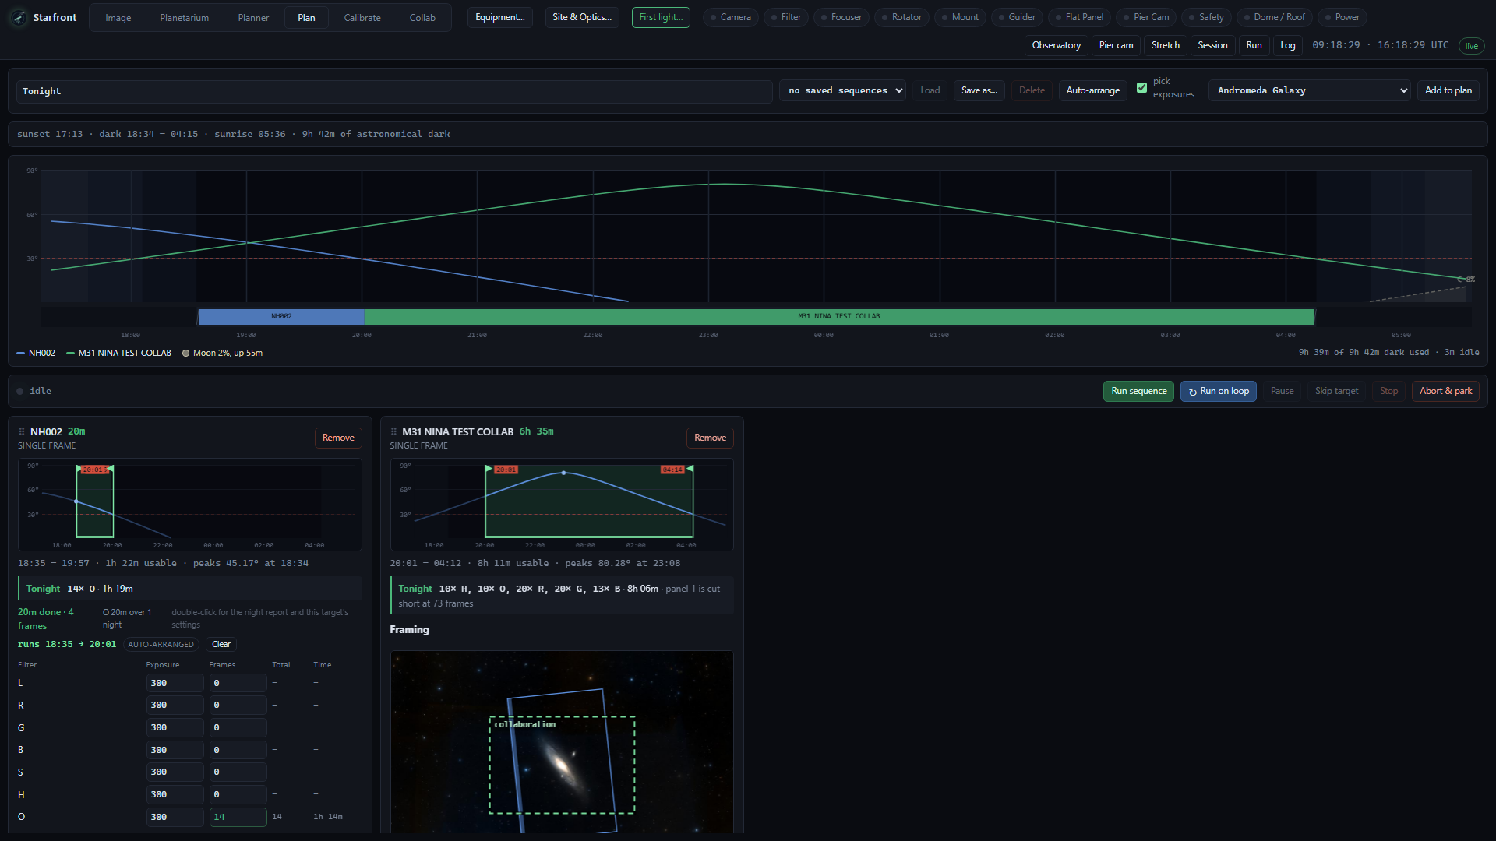
Task: Toggle the Mount device status pill
Action: (959, 17)
